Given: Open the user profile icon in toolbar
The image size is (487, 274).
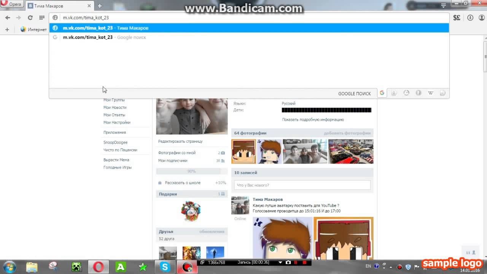Looking at the screenshot, I should 481,18.
